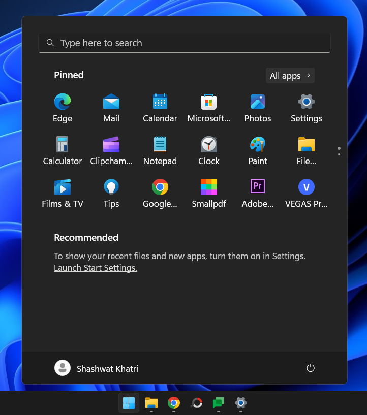367x415 pixels.
Task: Open Settings gear on the taskbar
Action: click(x=241, y=403)
